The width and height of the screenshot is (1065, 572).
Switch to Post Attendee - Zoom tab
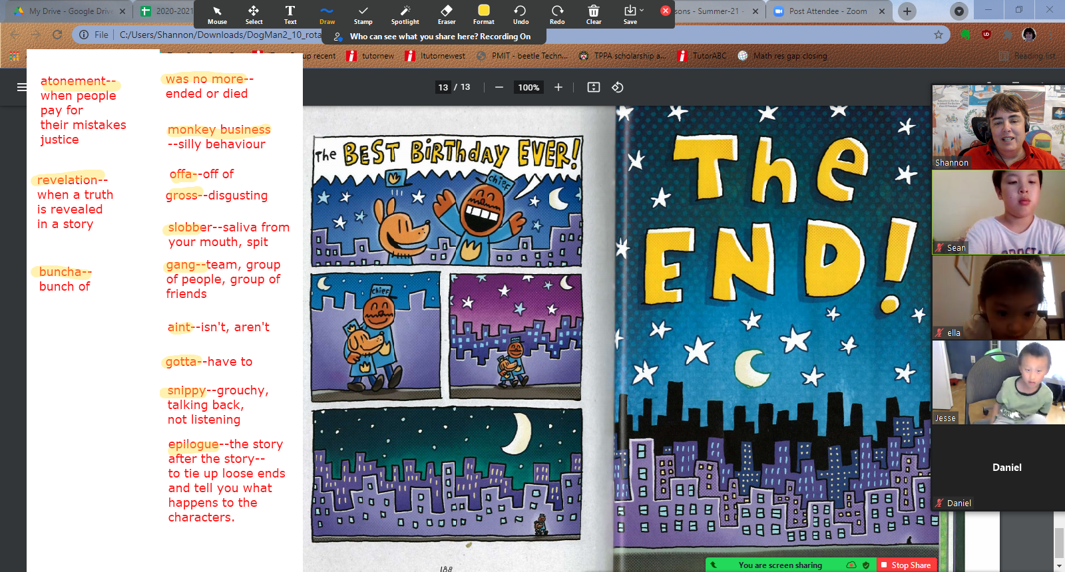click(829, 11)
